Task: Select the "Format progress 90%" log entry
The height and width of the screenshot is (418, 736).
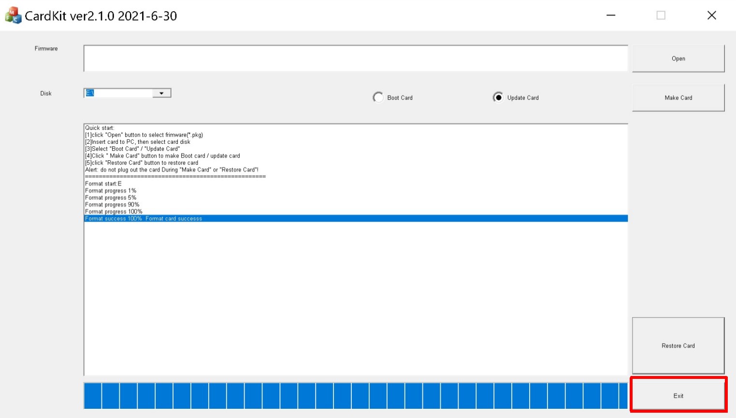Action: pos(112,205)
